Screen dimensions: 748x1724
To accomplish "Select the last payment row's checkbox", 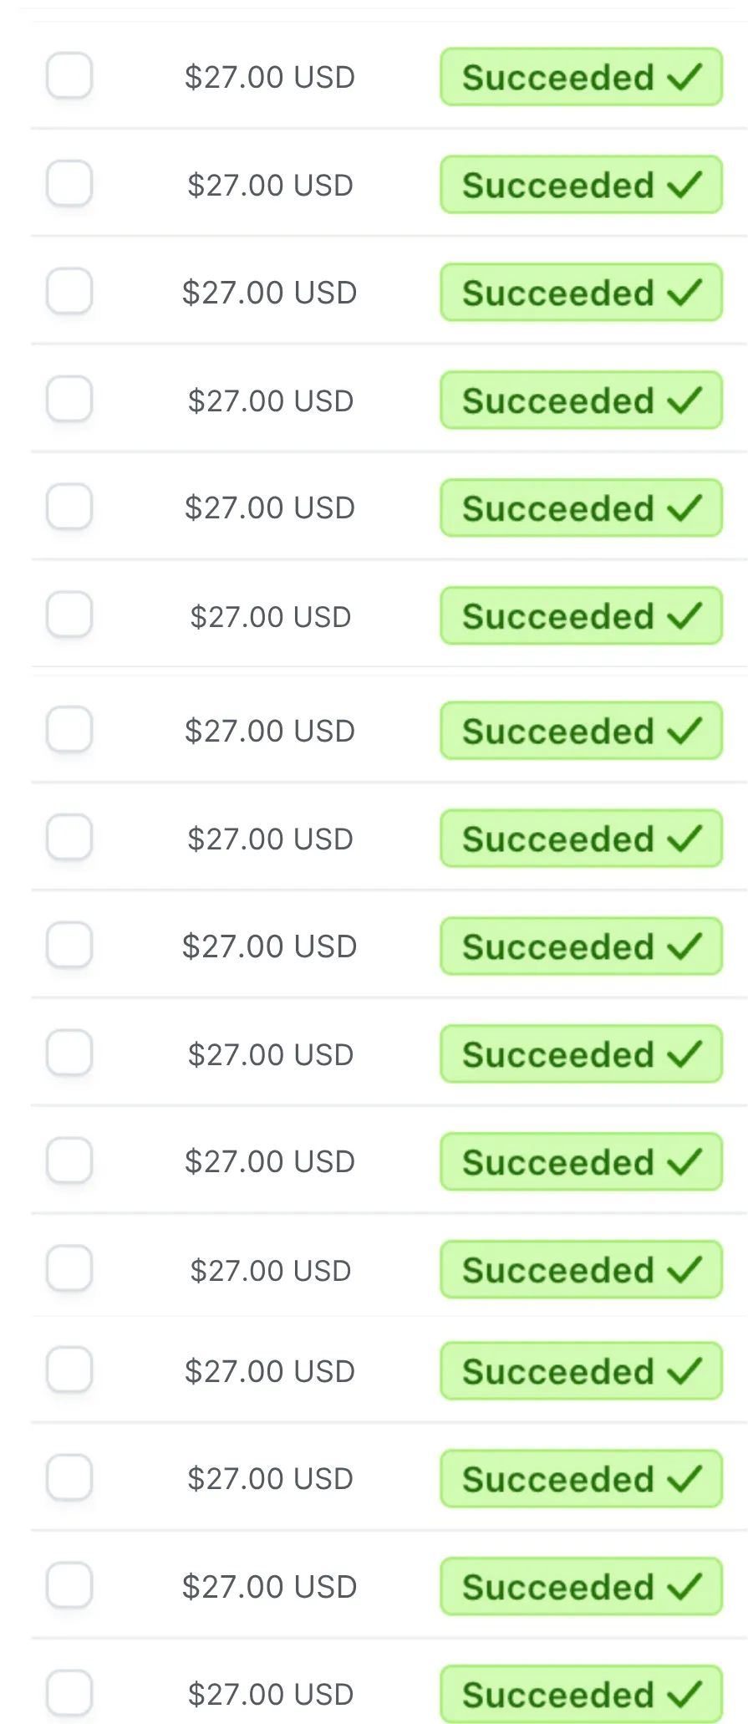I will pyautogui.click(x=69, y=1693).
